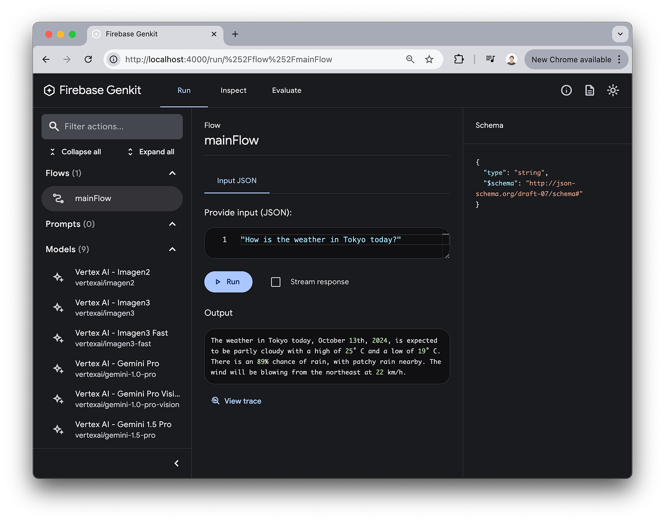Click the JSON input editor text
The width and height of the screenshot is (665, 522).
(321, 240)
